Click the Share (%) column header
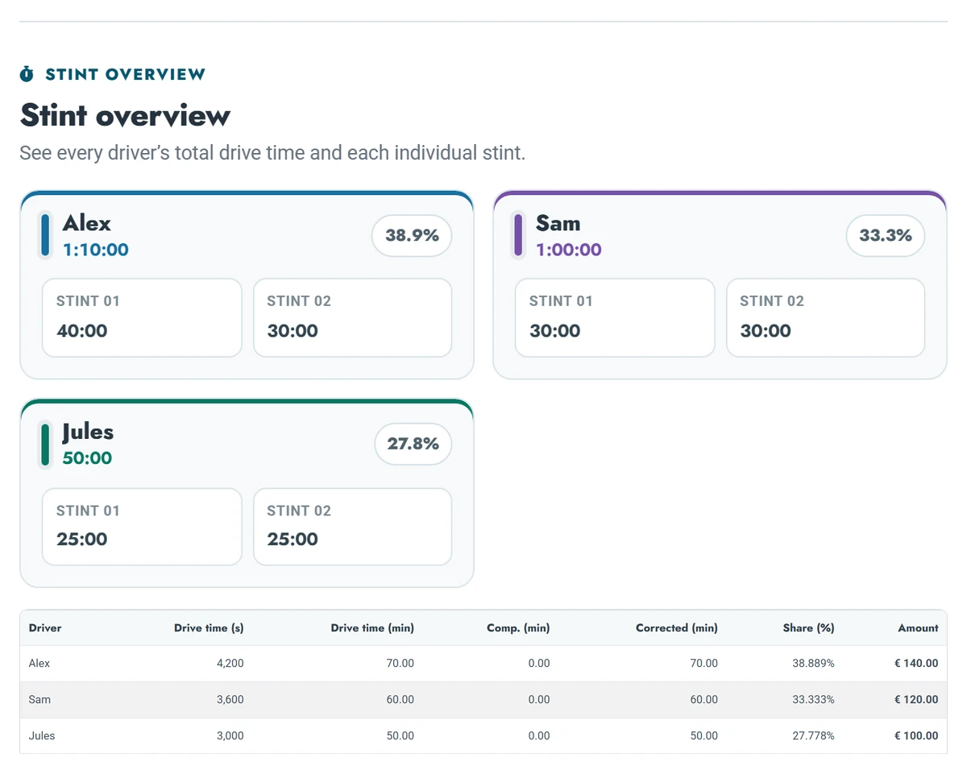This screenshot has width=967, height=774. 809,628
